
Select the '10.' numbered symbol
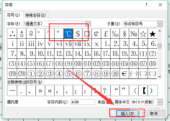tap(40, 54)
